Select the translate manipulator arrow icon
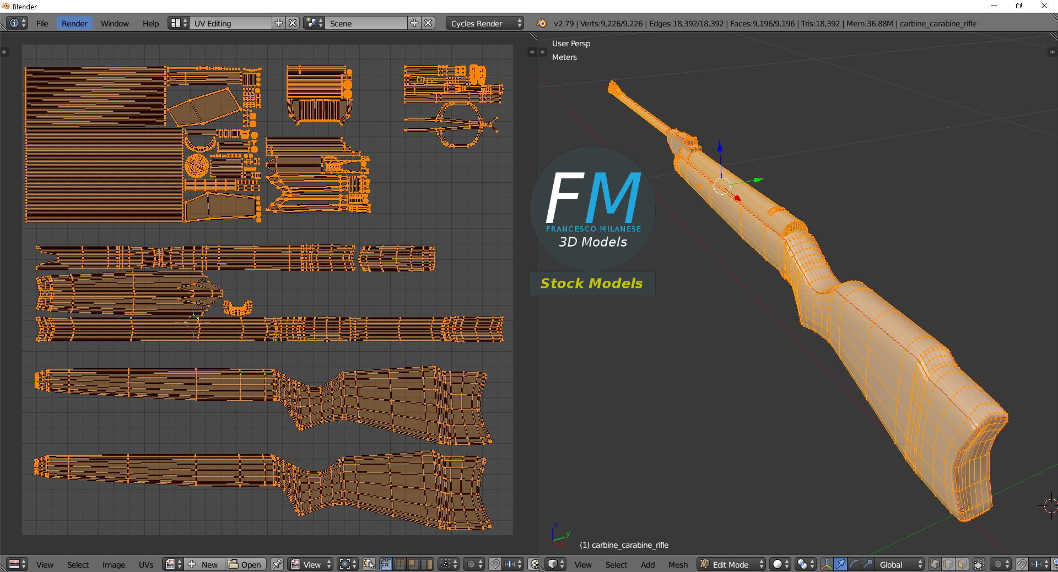Image resolution: width=1058 pixels, height=572 pixels. tap(840, 564)
